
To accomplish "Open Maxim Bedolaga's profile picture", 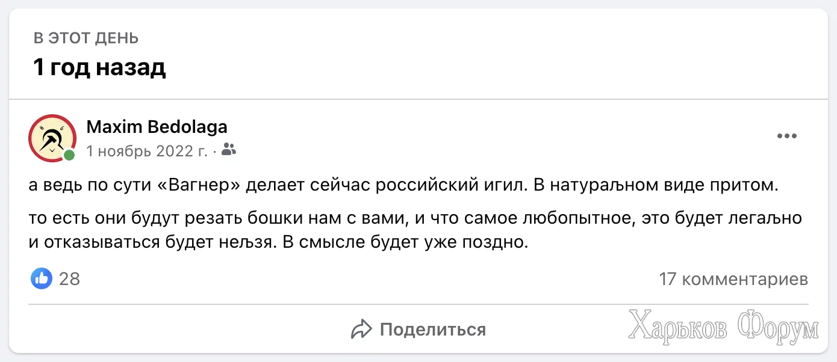I will [52, 138].
